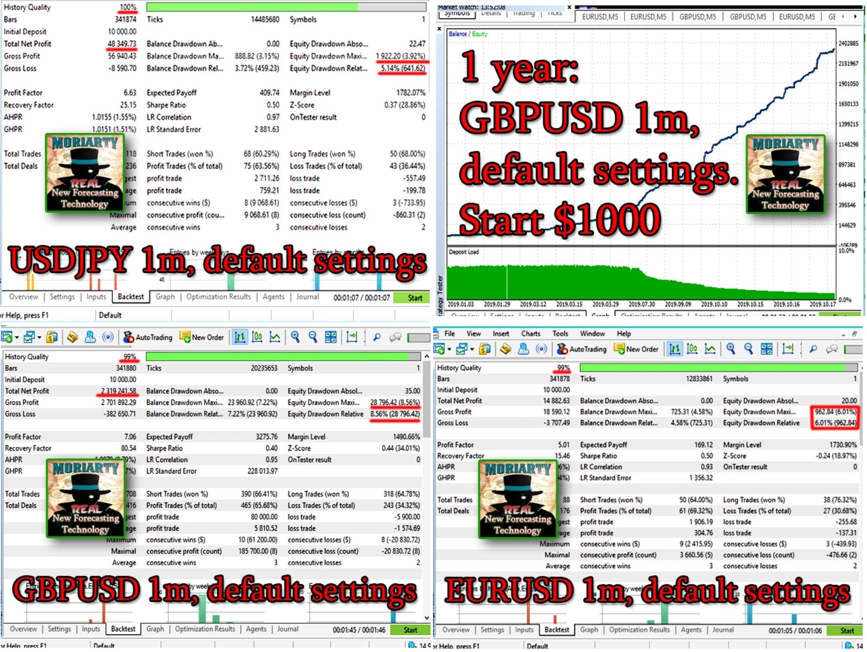Click chart shift icon in EURUSD window toolbar
Image resolution: width=867 pixels, height=652 pixels.
click(788, 349)
